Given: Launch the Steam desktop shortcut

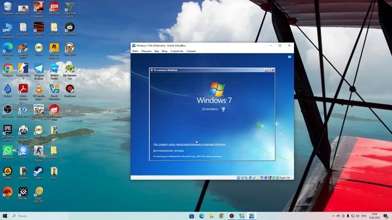Looking at the screenshot, I should 39,173.
